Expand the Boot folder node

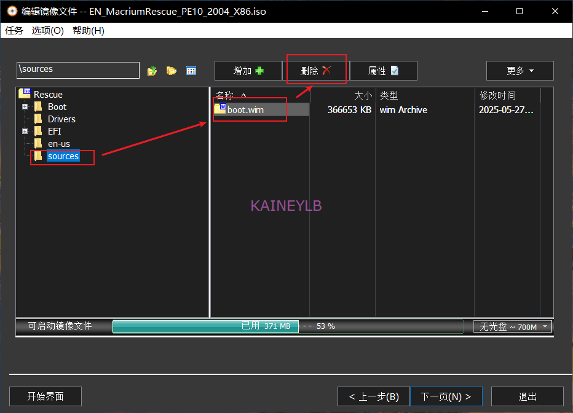25,106
